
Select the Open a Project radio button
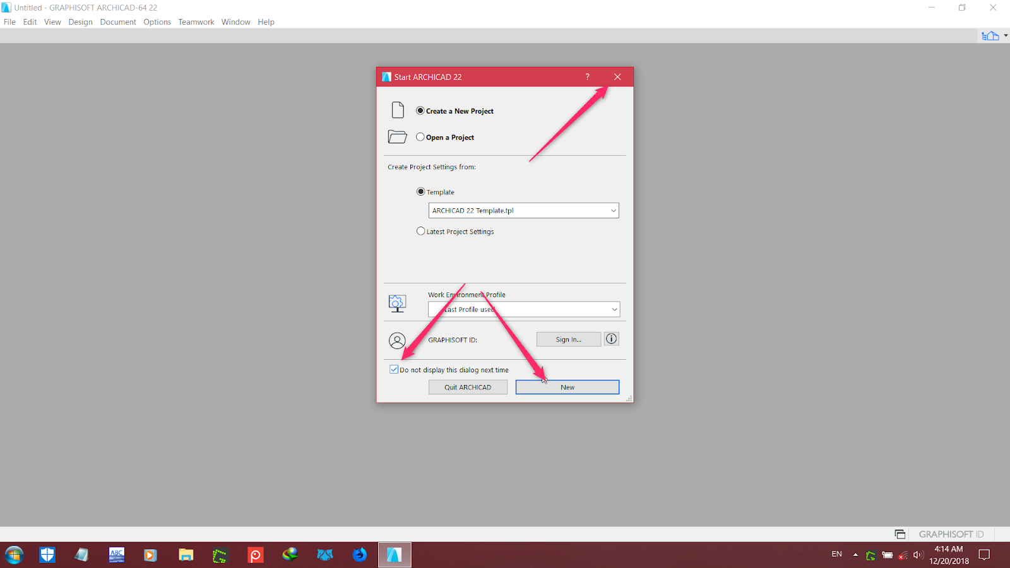(x=420, y=137)
